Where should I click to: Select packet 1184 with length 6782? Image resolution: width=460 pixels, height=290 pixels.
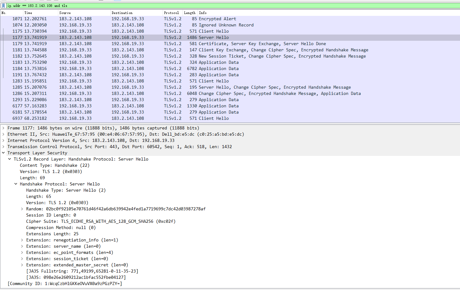(230, 68)
